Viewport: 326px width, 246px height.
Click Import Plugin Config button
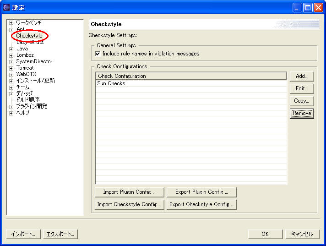point(129,192)
